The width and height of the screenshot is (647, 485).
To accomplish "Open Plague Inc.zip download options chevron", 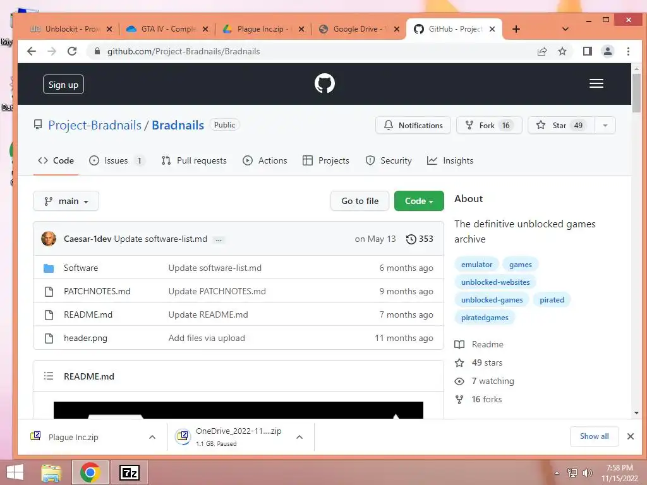I will 152,437.
